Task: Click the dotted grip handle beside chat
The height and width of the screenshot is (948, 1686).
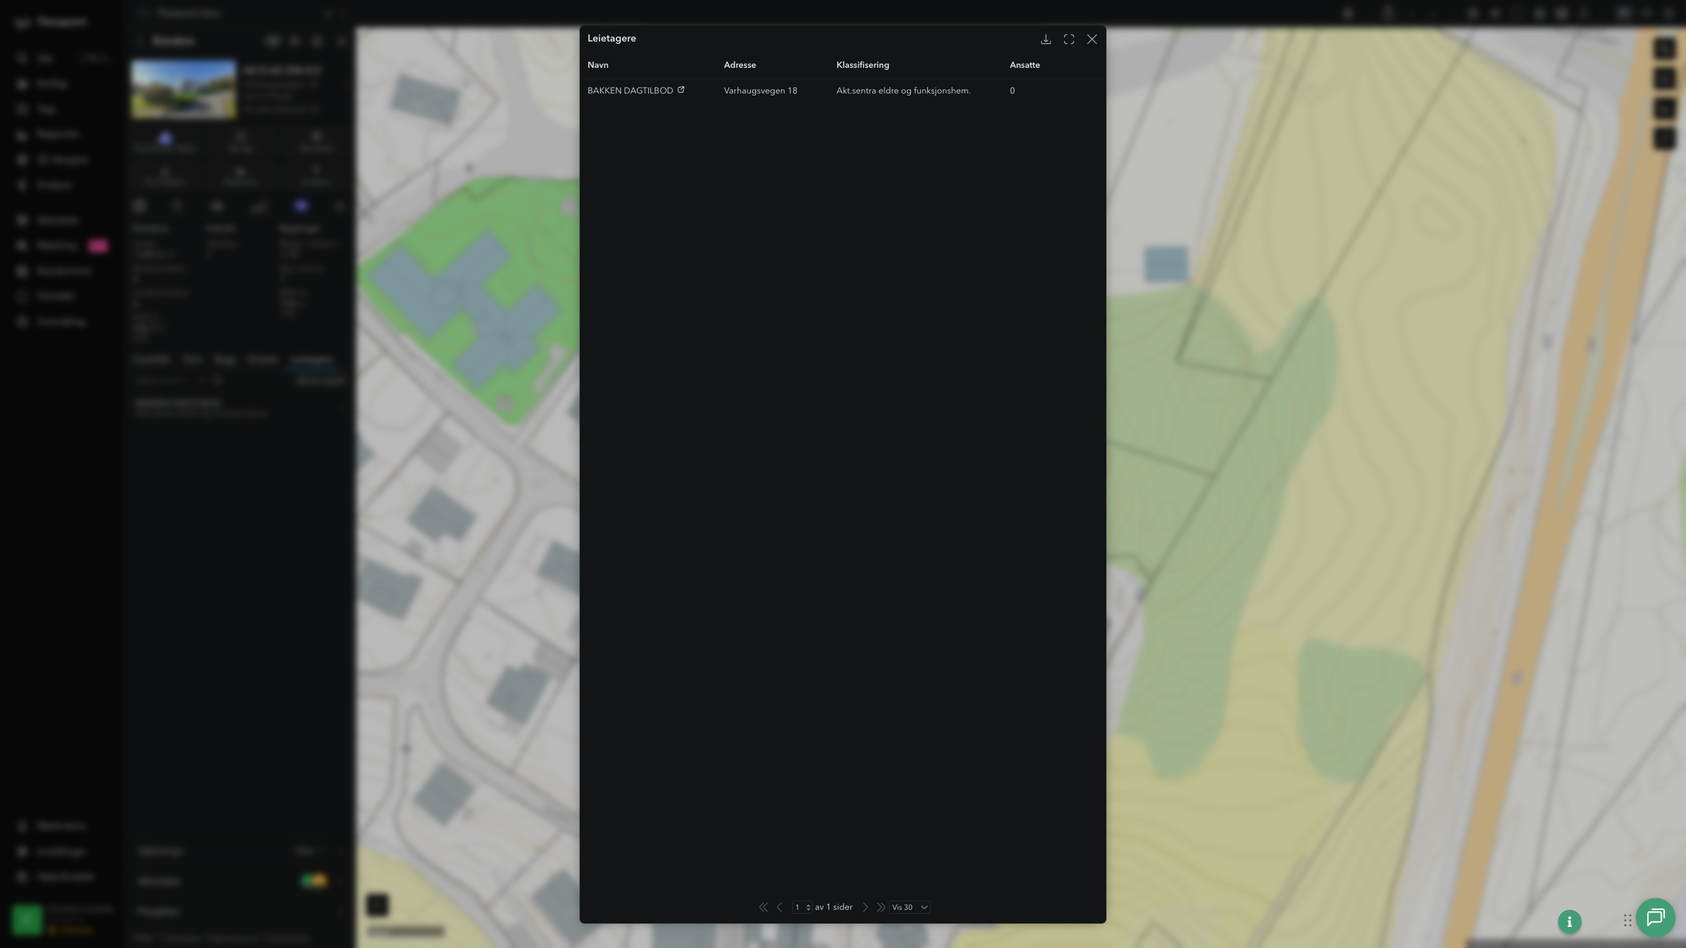Action: coord(1627,920)
